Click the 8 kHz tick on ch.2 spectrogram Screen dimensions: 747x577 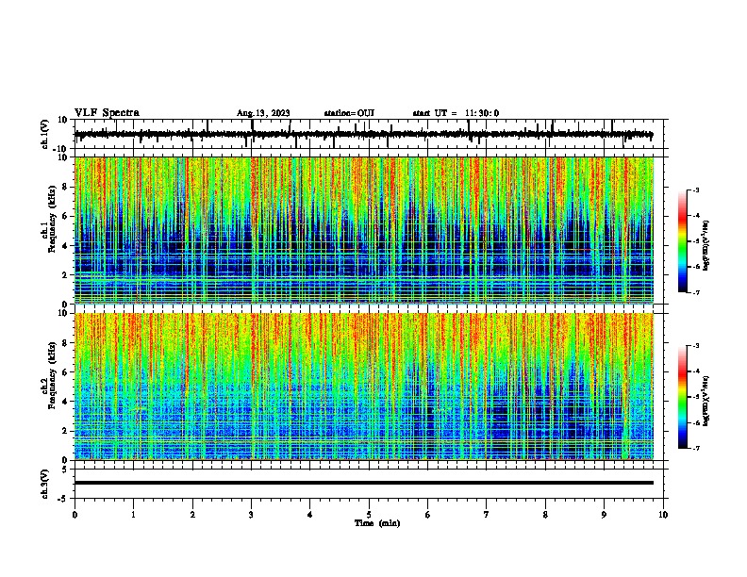point(64,343)
